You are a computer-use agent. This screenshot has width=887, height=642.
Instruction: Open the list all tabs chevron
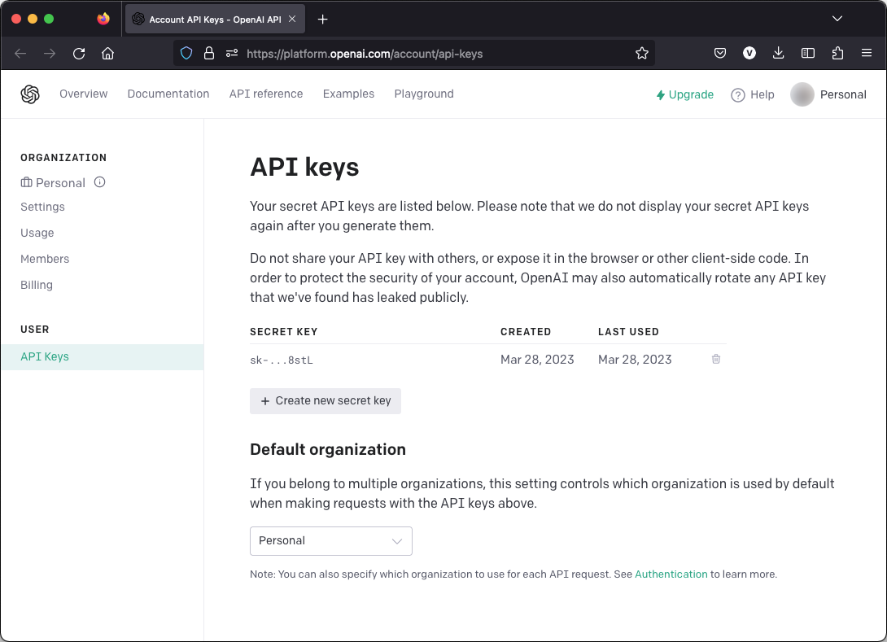click(837, 20)
